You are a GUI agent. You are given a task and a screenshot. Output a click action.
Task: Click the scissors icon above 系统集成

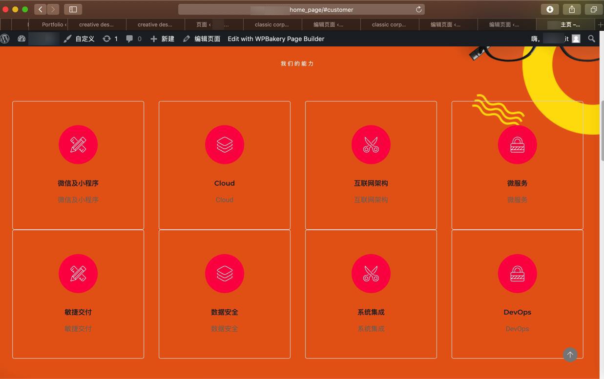(371, 274)
